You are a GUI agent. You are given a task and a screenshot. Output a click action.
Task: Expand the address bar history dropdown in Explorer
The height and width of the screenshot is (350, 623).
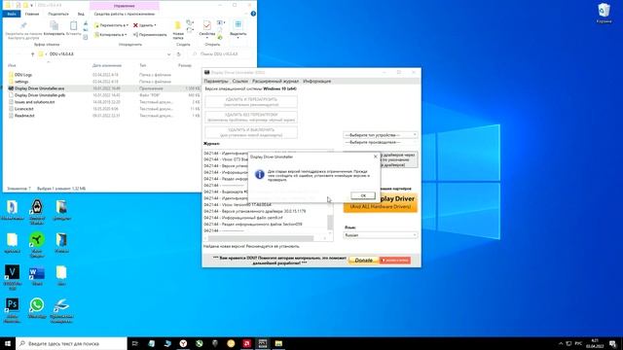tap(168, 54)
